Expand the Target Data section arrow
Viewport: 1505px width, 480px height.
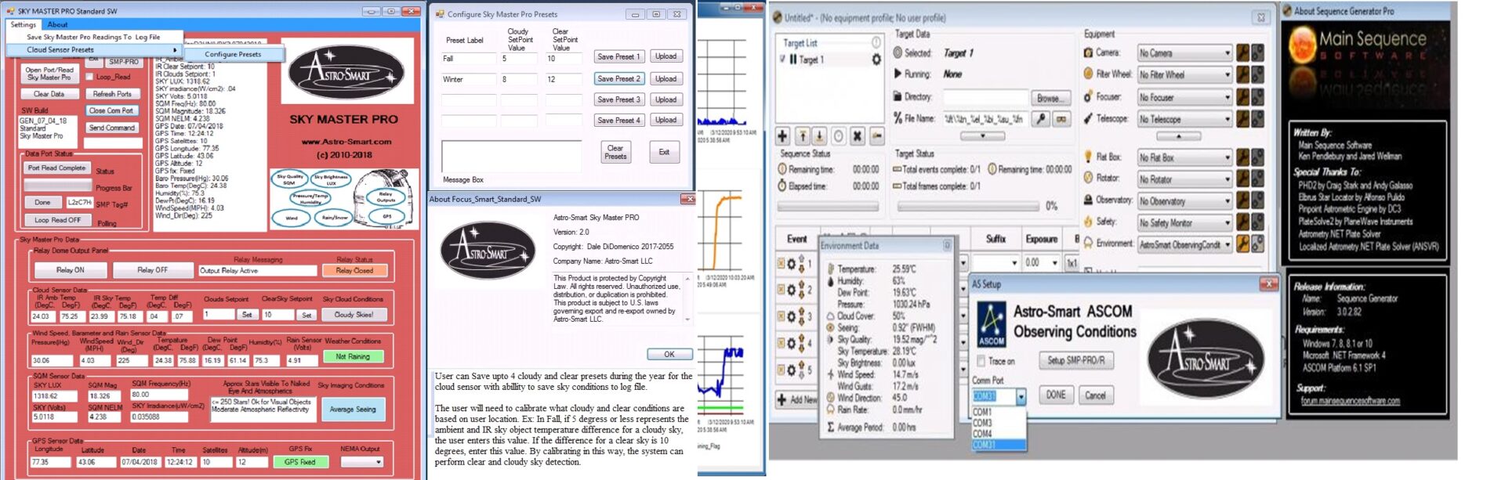(x=983, y=136)
